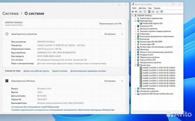
Task: Open Защита системы link
Action: (60, 71)
